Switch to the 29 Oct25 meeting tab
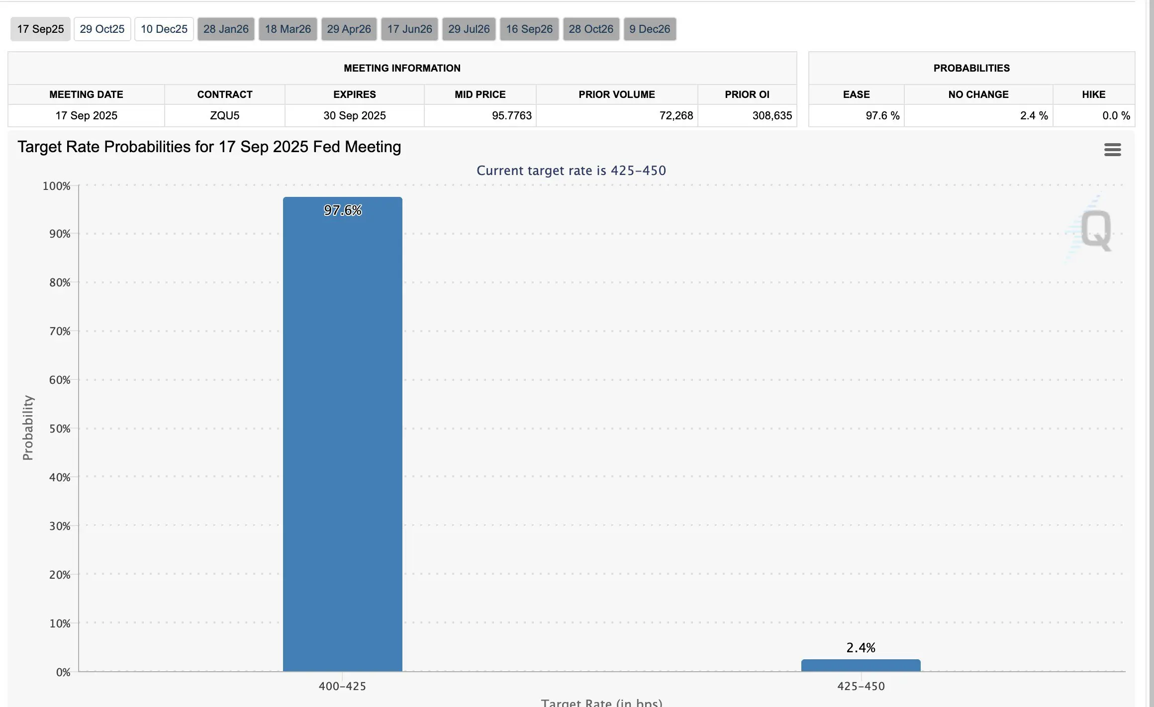The height and width of the screenshot is (707, 1154). pos(102,29)
